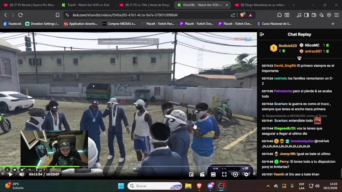Toggle the browser sidebar panel
The image size is (342, 192).
306,15
